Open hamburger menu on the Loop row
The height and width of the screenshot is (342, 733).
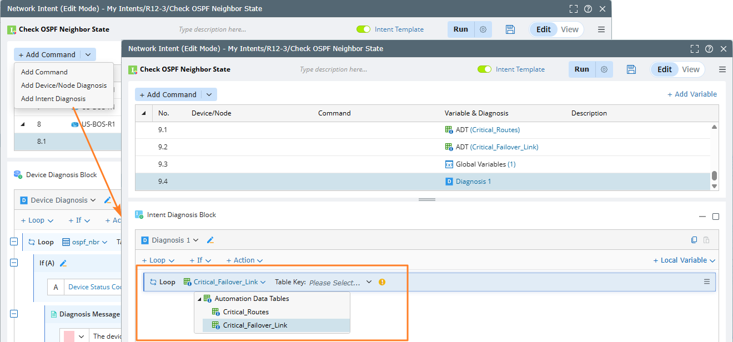[x=707, y=282]
